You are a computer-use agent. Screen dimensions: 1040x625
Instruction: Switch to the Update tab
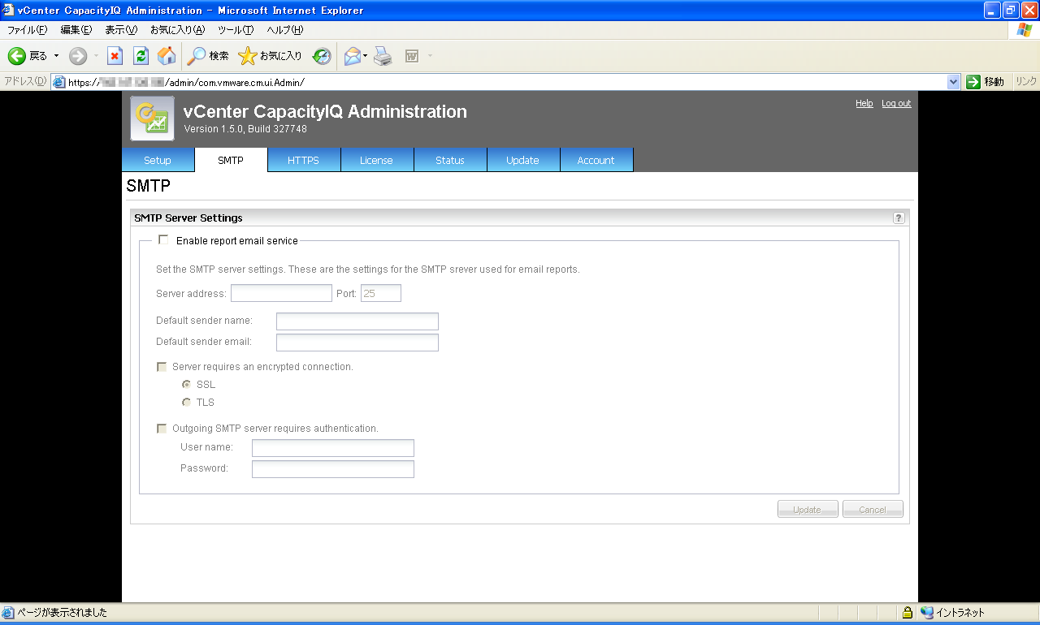(x=523, y=160)
